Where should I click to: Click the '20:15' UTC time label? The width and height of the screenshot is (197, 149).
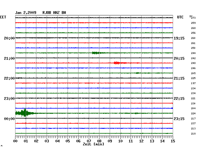[179, 59]
